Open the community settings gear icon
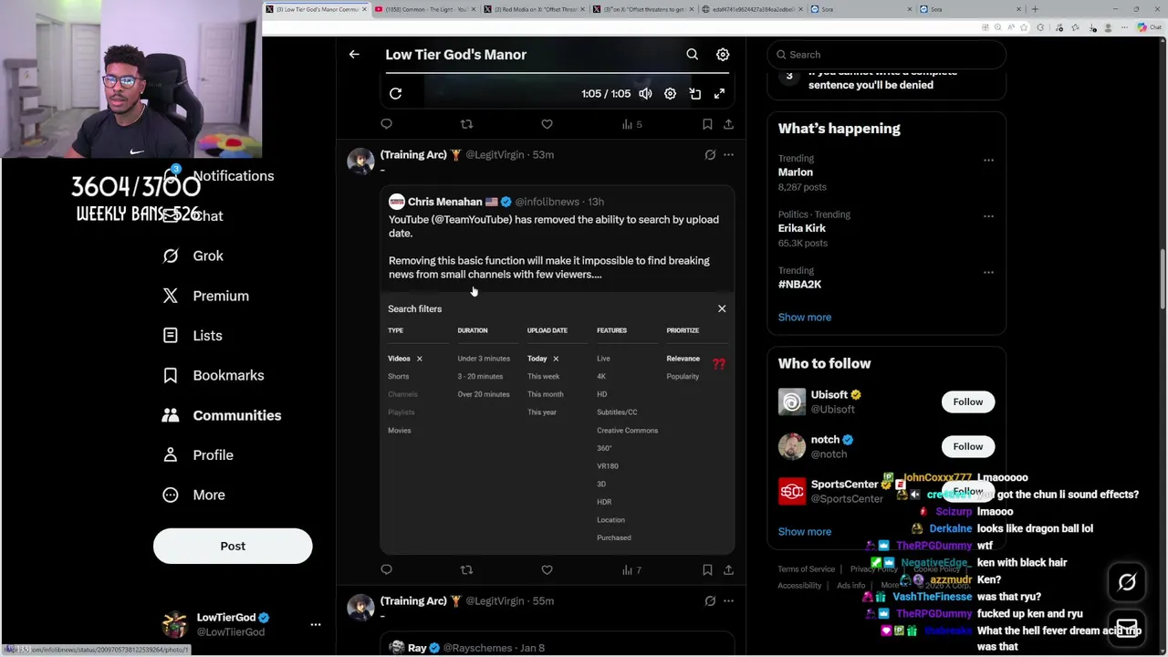Viewport: 1168px width, 657px height. click(x=723, y=55)
